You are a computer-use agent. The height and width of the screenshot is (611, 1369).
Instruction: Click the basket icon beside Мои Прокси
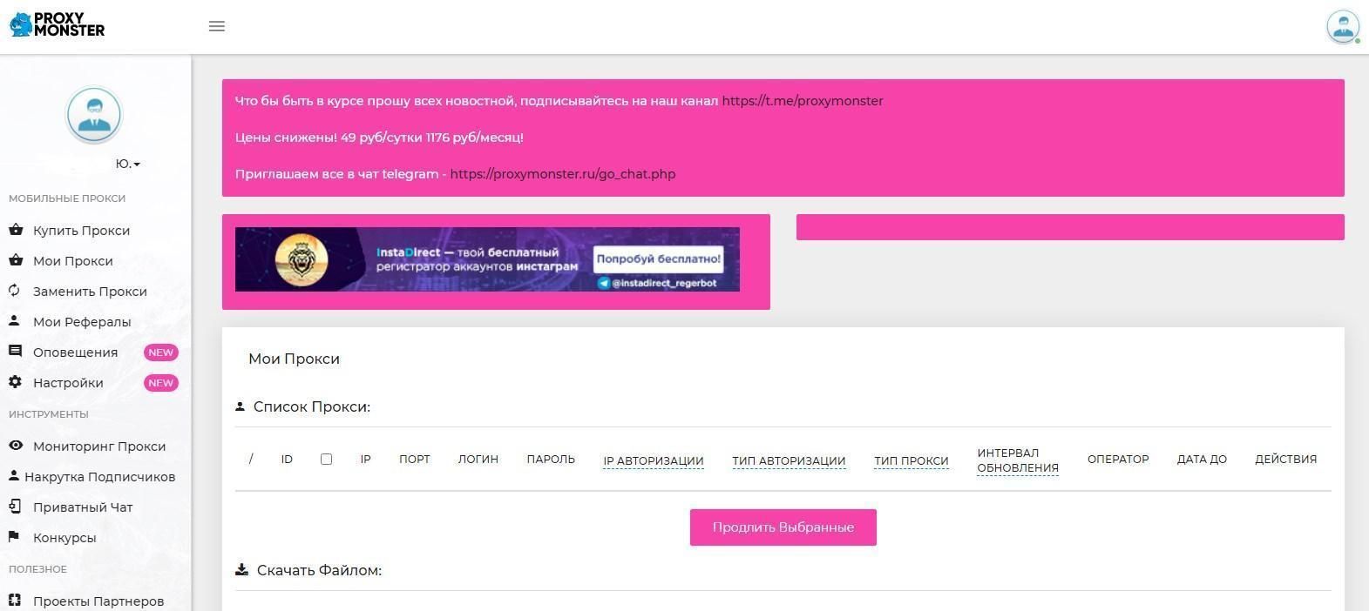click(x=15, y=260)
